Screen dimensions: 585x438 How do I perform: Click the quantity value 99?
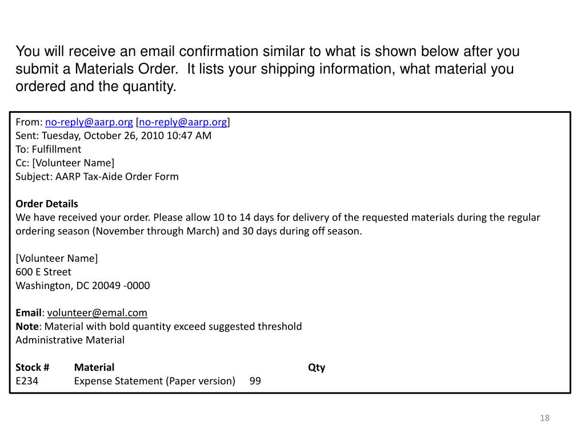tap(255, 381)
